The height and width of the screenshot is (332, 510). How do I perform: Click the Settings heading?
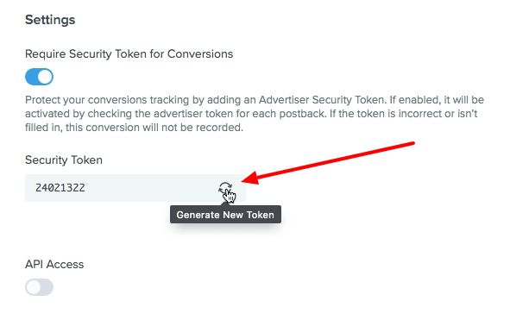point(50,20)
